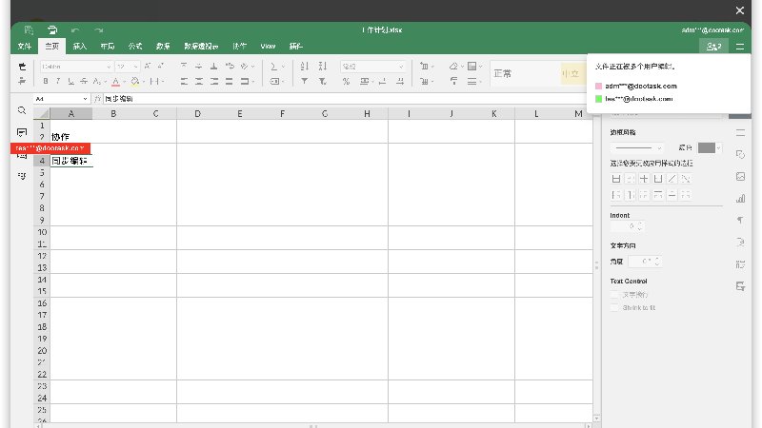Viewport: 762px width, 428px height.
Task: Click the increase font size icon
Action: coord(148,66)
